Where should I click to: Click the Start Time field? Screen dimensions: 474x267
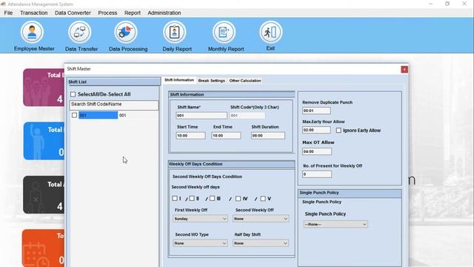point(190,136)
